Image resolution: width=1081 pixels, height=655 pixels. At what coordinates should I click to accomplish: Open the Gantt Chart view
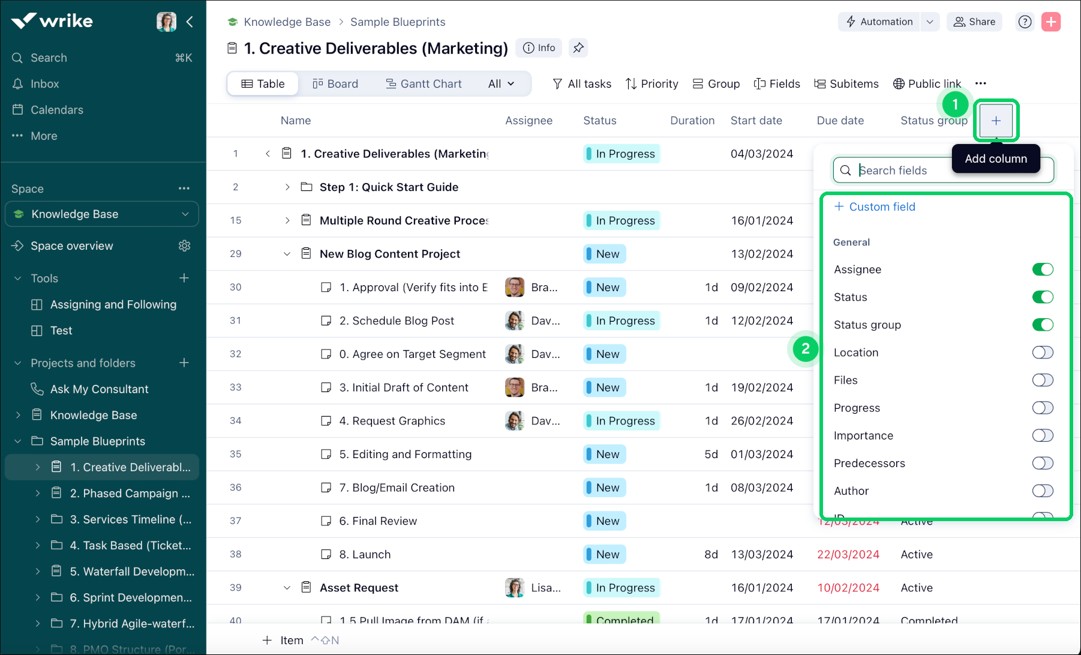click(424, 83)
